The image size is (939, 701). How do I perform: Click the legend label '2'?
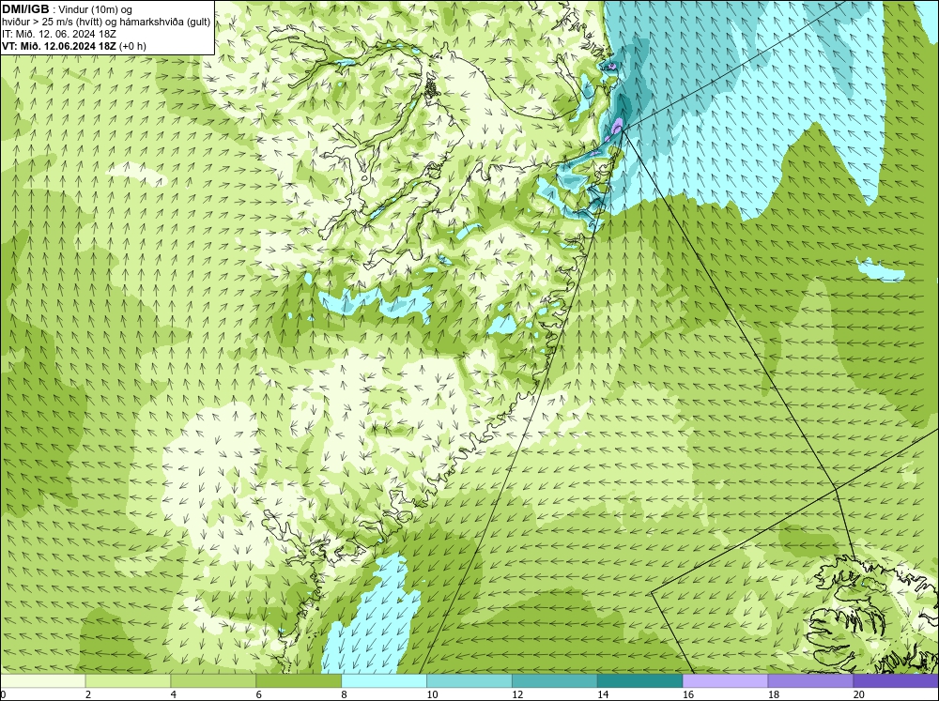pos(88,694)
